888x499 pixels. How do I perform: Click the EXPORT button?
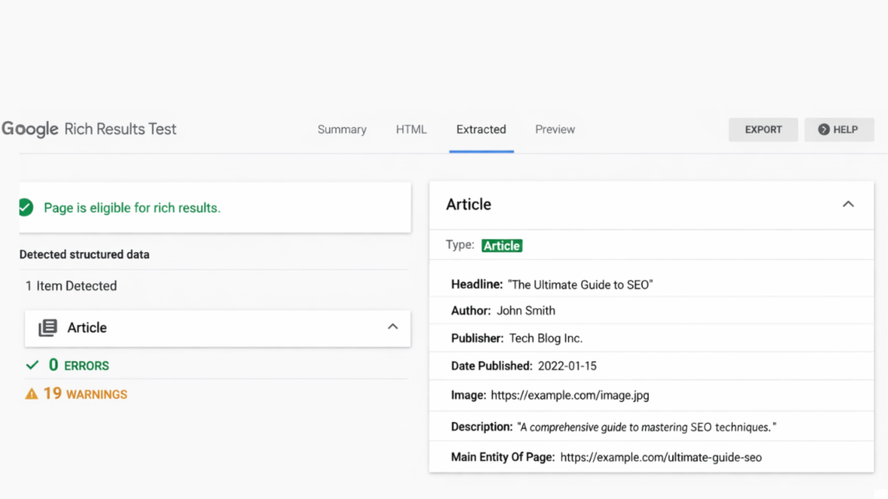763,129
